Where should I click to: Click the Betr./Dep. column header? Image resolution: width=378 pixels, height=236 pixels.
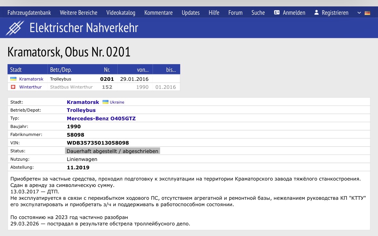click(61, 70)
